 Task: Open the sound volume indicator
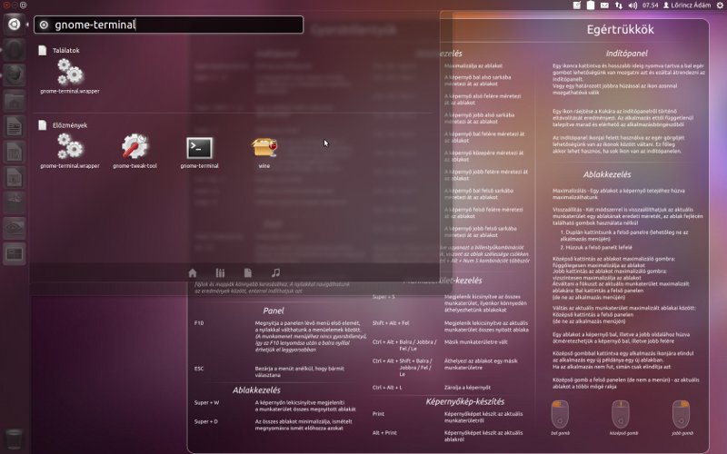click(x=632, y=5)
